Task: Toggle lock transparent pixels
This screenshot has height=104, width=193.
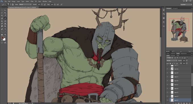Action: (170, 64)
